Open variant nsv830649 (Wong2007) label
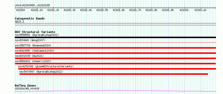223x94 pixels. point(30,40)
